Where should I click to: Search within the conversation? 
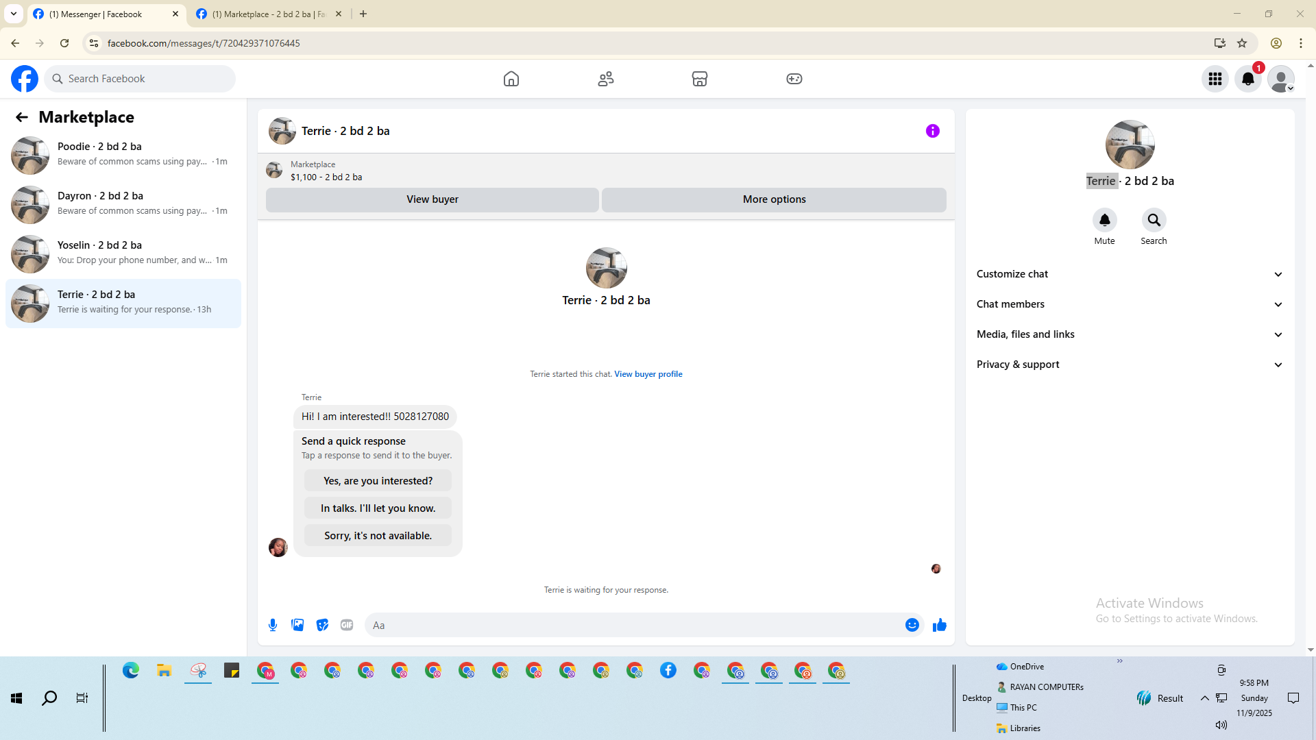pos(1154,220)
